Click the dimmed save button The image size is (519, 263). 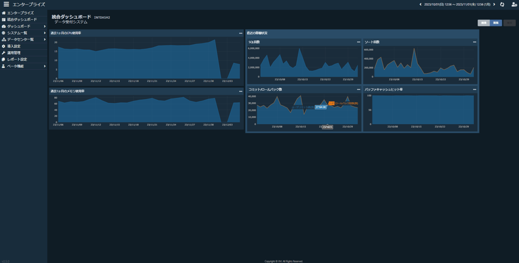(510, 23)
